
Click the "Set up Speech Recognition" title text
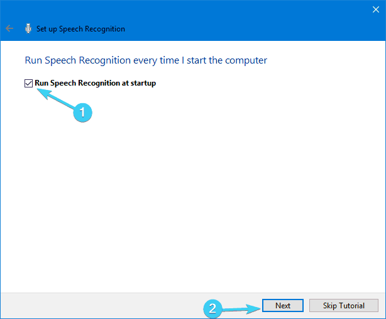pyautogui.click(x=80, y=29)
